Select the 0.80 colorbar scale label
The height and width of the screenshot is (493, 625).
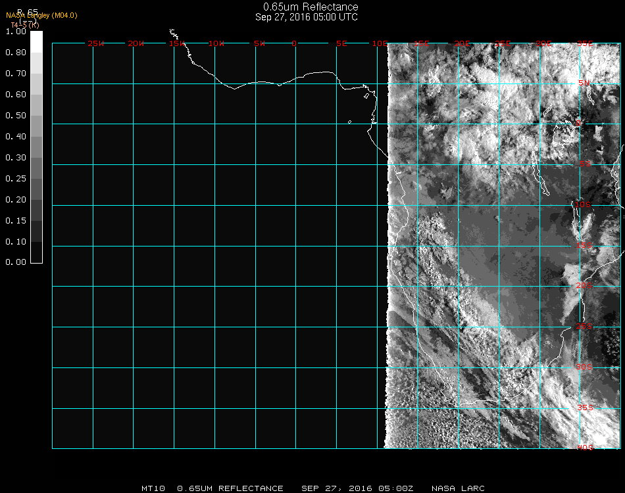(x=16, y=53)
